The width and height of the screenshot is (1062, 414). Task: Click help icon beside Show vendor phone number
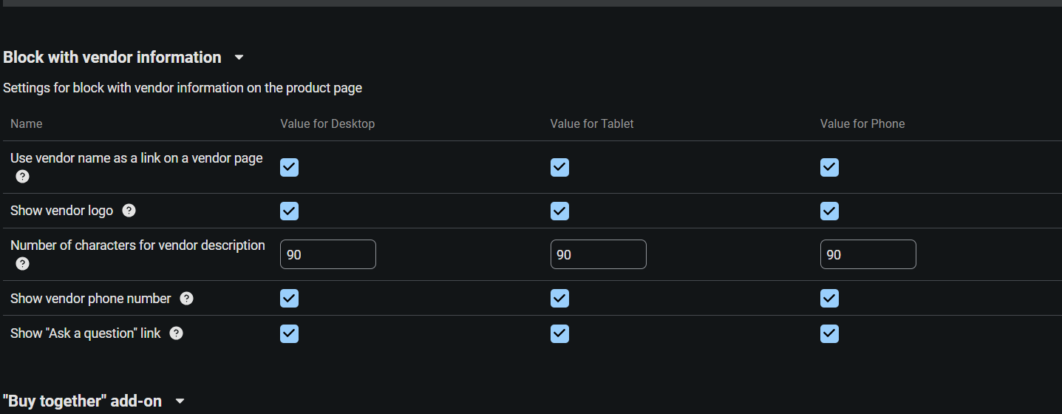187,299
